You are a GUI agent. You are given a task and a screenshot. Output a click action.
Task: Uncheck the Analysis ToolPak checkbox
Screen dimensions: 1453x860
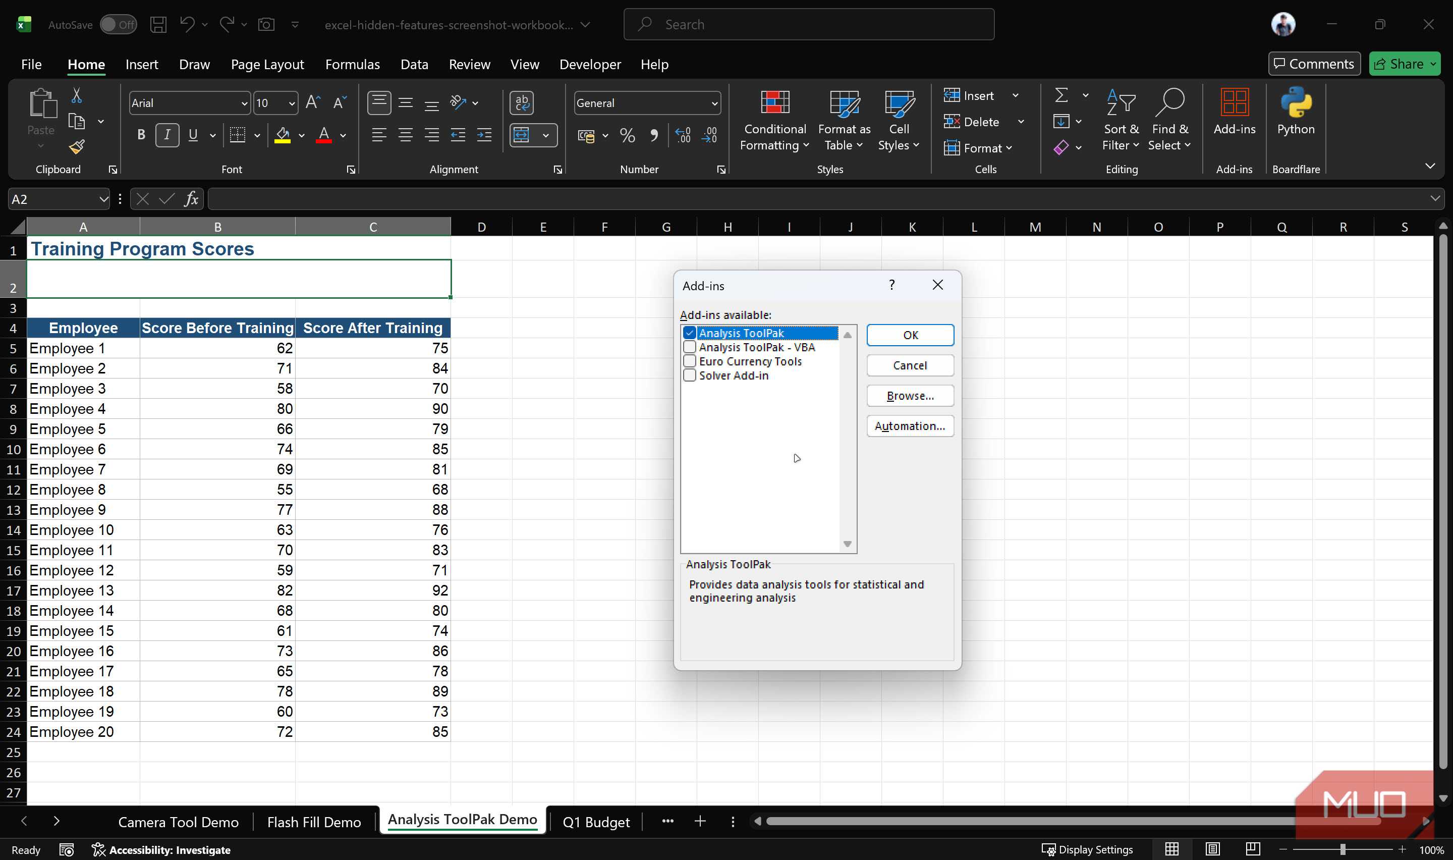[x=689, y=333]
